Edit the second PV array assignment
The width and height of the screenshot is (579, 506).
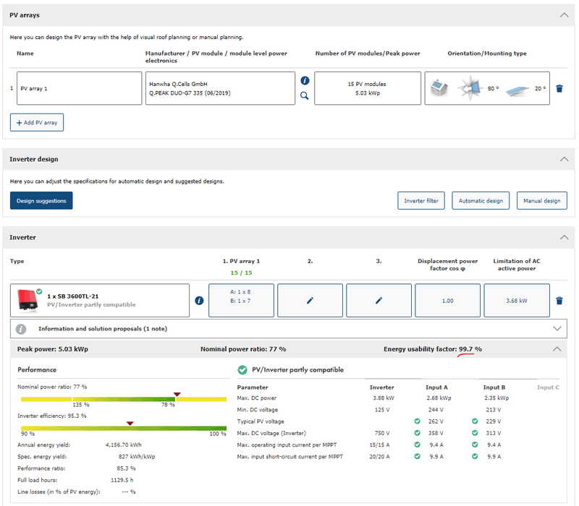pos(310,301)
